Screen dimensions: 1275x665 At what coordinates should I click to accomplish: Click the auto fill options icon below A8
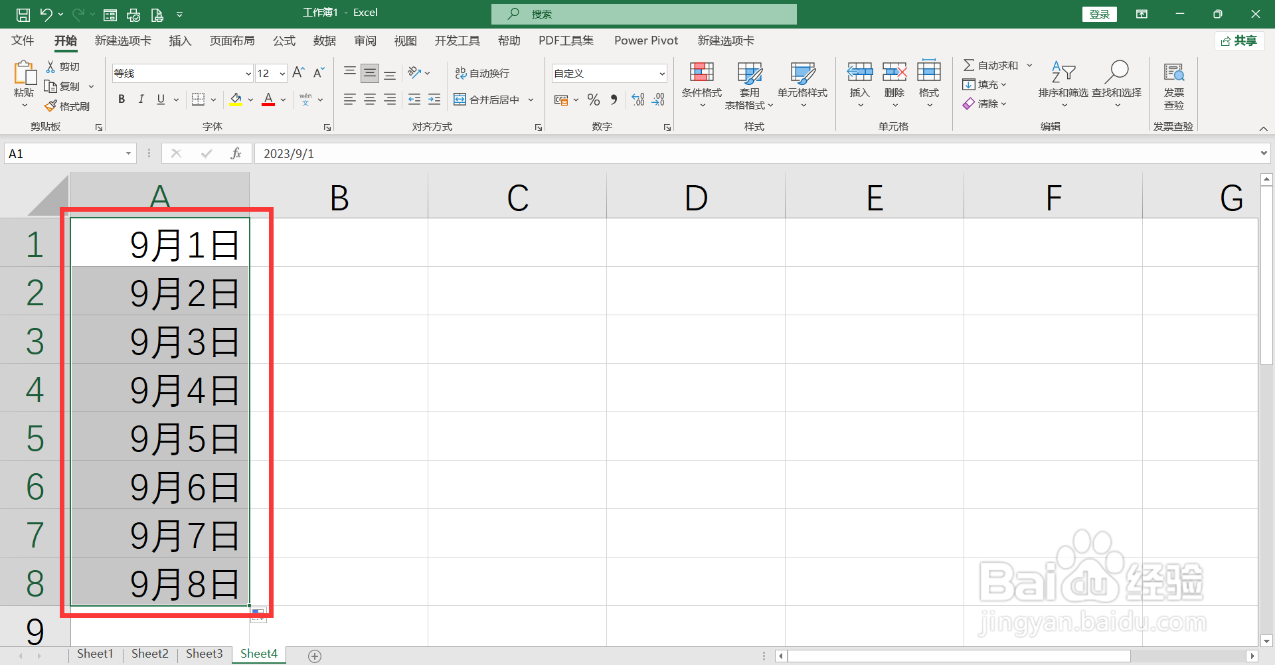[x=258, y=615]
